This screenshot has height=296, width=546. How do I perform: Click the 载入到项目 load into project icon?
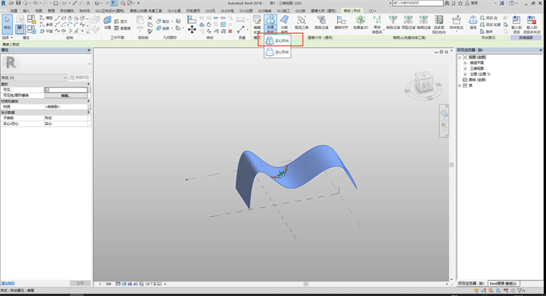pos(516,25)
